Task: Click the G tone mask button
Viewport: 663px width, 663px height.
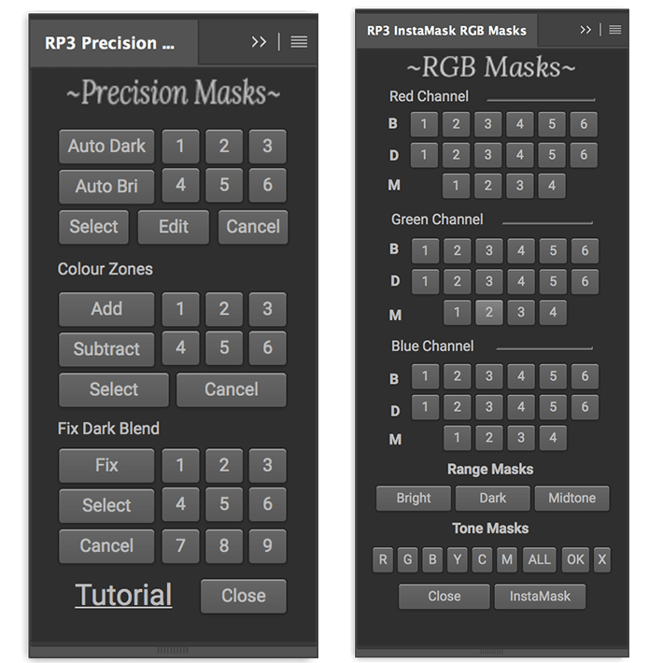Action: [x=408, y=560]
